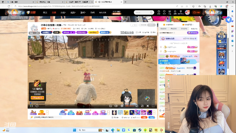Expand the 游戏 navigation dropdown

tap(83, 12)
